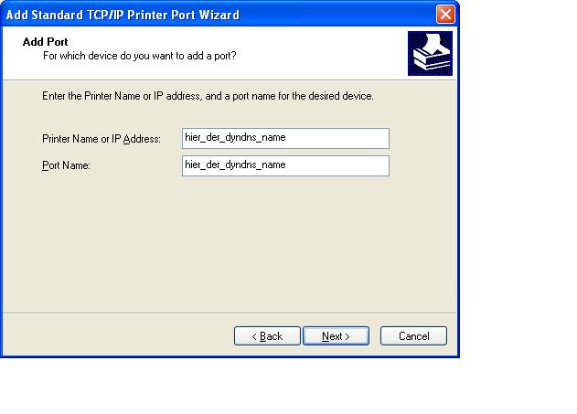
Task: Click the "For which device" subtitle text
Action: (140, 57)
